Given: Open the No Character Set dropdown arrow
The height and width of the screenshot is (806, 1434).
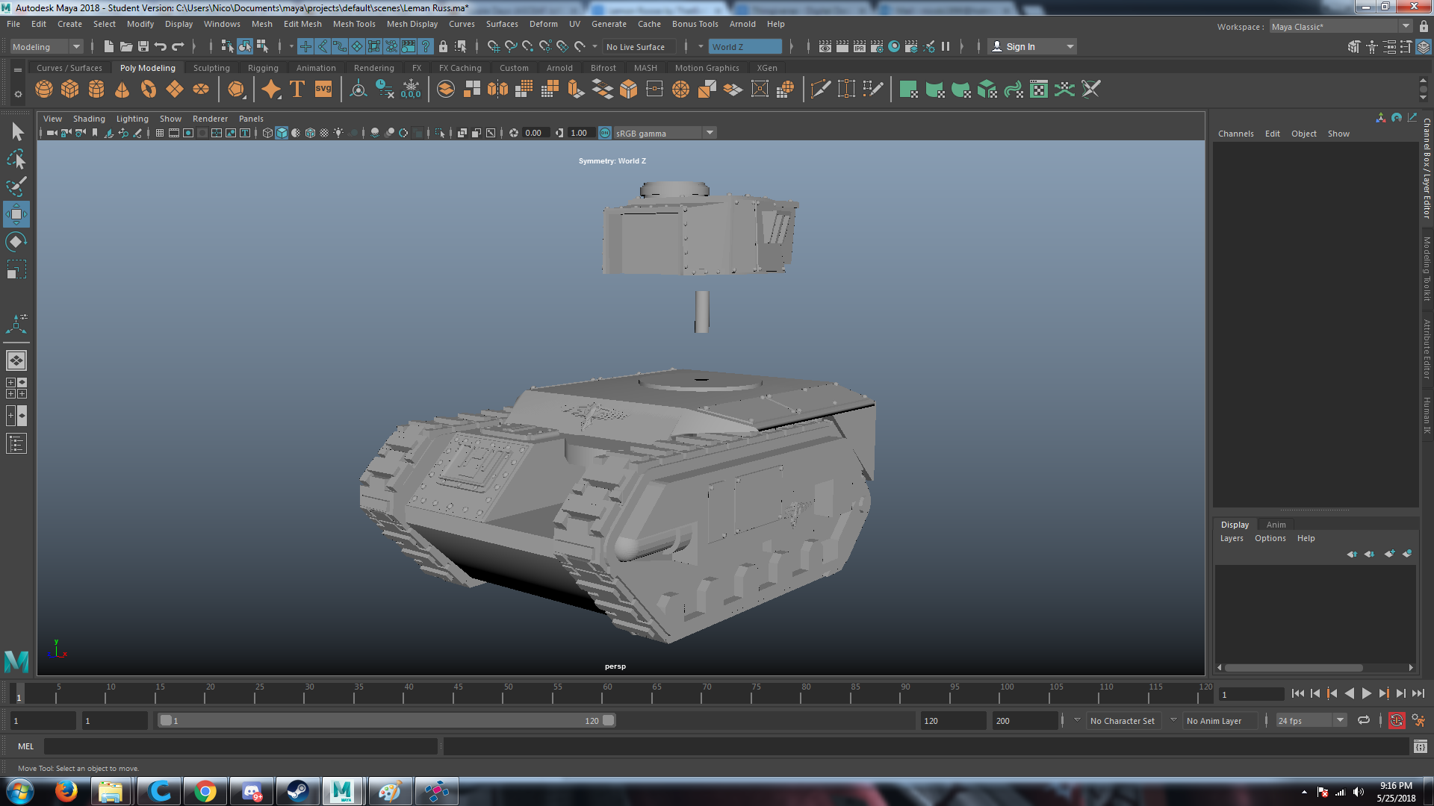Looking at the screenshot, I should pyautogui.click(x=1077, y=720).
